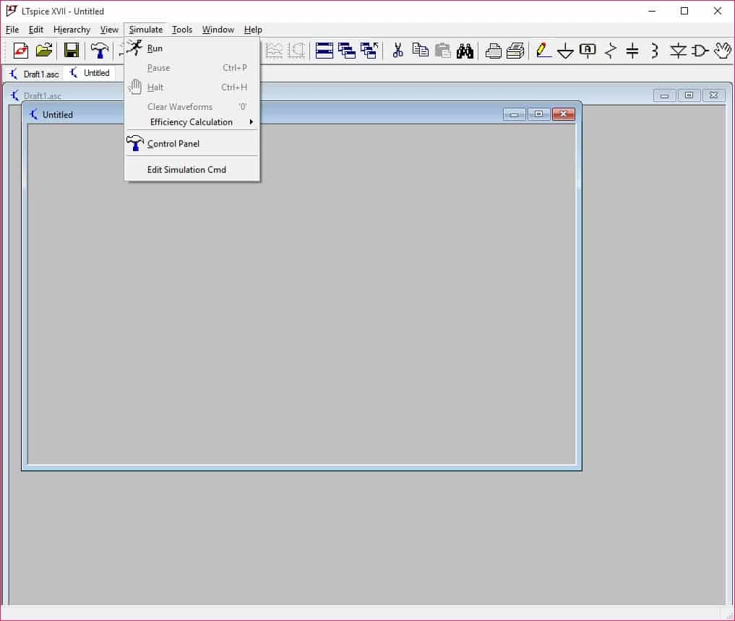Place a Resistor component
The height and width of the screenshot is (621, 735).
[x=611, y=51]
